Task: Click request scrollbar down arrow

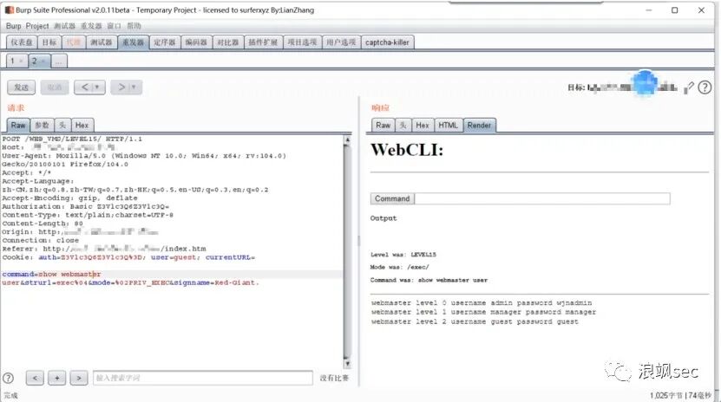Action: coord(348,364)
